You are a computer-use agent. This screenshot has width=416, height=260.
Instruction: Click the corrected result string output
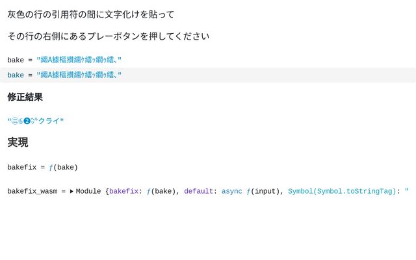[x=36, y=121]
